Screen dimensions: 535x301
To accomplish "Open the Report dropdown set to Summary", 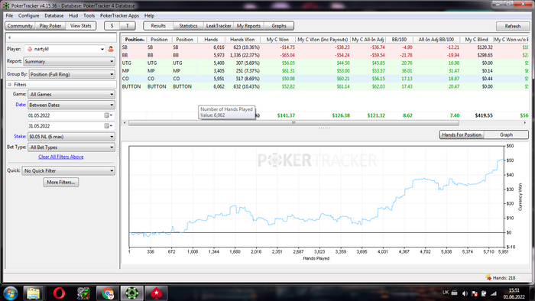I will (x=70, y=61).
